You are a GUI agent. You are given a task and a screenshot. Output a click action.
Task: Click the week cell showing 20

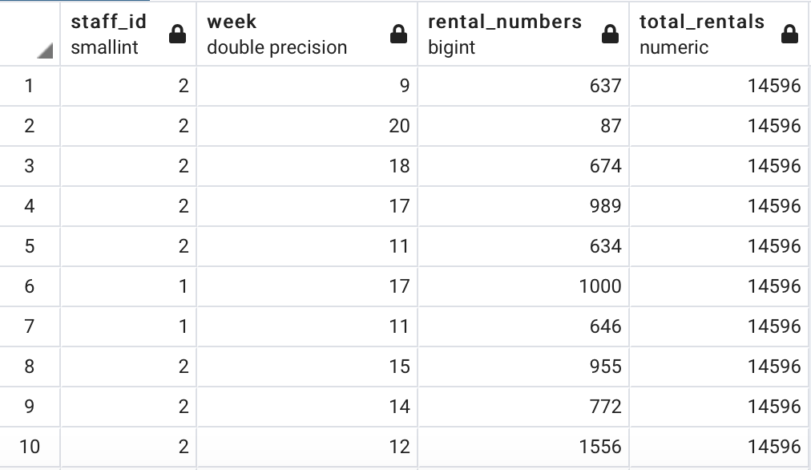307,126
